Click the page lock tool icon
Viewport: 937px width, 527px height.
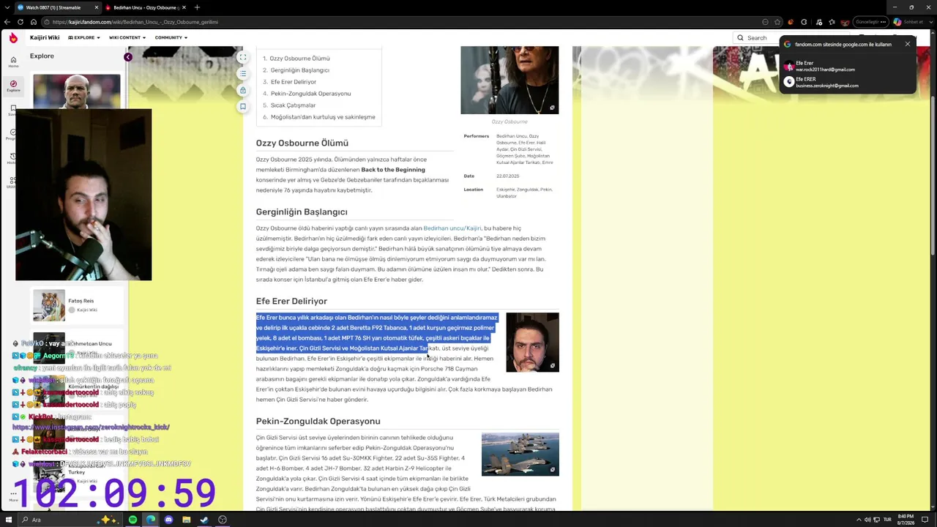[x=243, y=90]
